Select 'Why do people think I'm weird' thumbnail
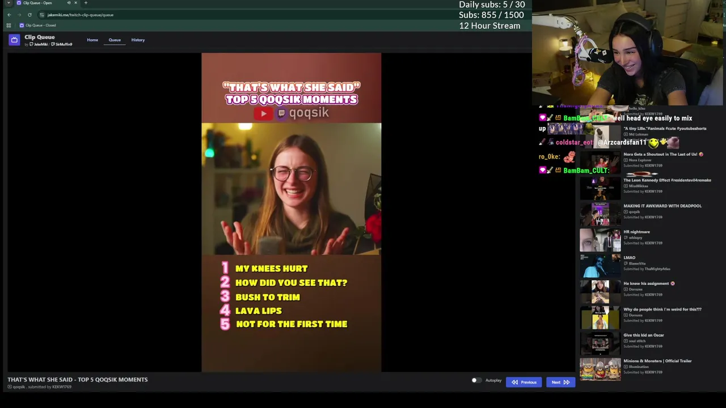726x408 pixels. (x=600, y=317)
